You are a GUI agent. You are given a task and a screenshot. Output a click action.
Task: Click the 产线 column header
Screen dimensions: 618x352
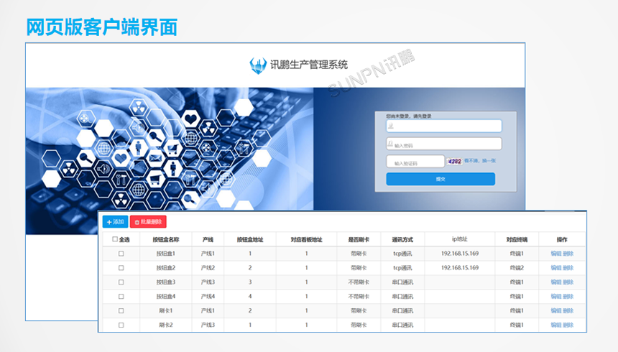click(x=208, y=239)
